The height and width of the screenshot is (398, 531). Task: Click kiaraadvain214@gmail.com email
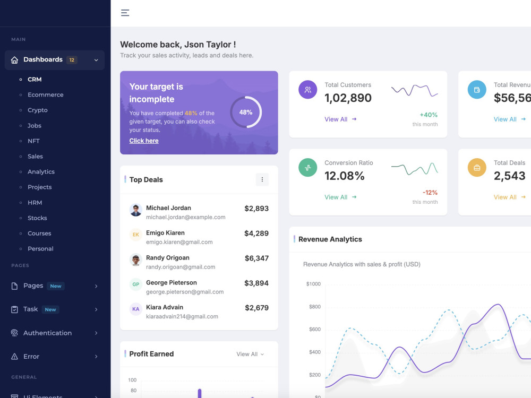(182, 316)
